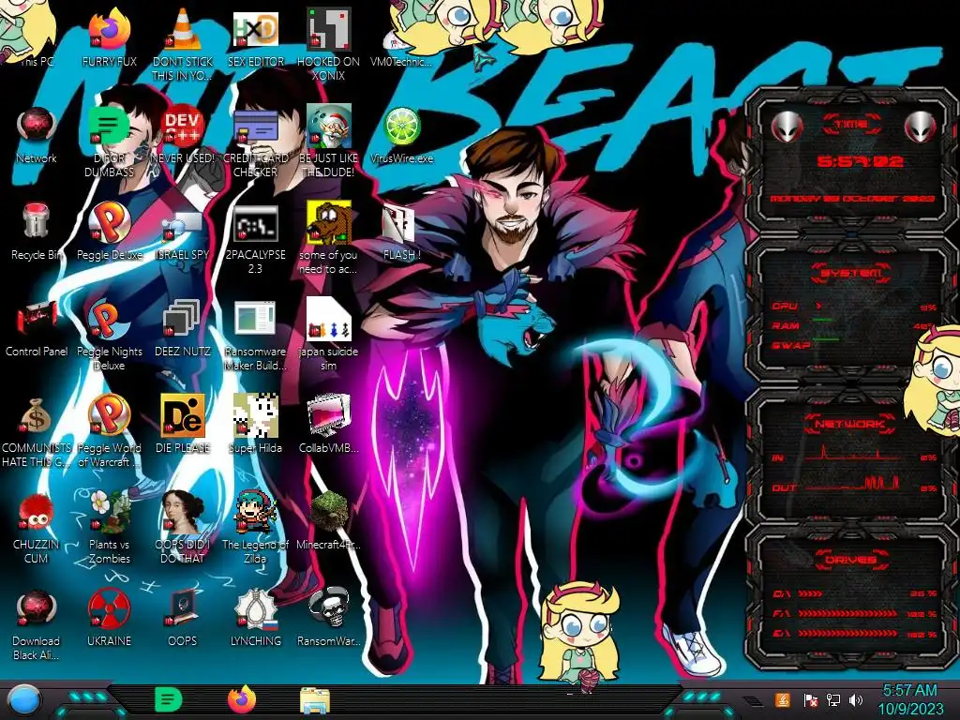Open the Ransomware Maker Build... shortcut
The height and width of the screenshot is (720, 960).
tap(255, 320)
